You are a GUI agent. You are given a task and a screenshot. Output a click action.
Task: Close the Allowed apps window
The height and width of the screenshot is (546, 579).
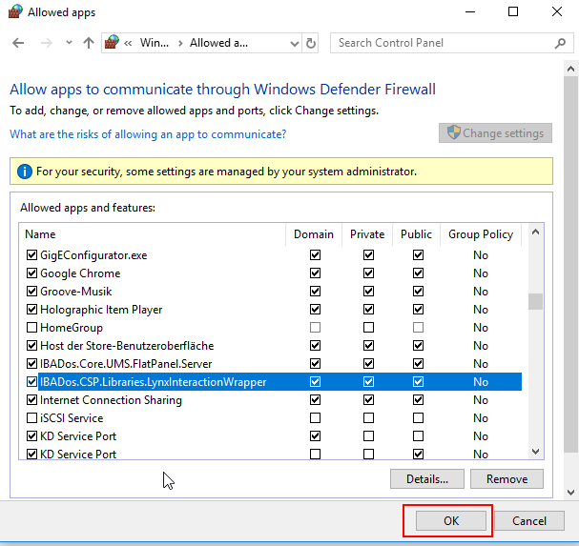click(557, 11)
